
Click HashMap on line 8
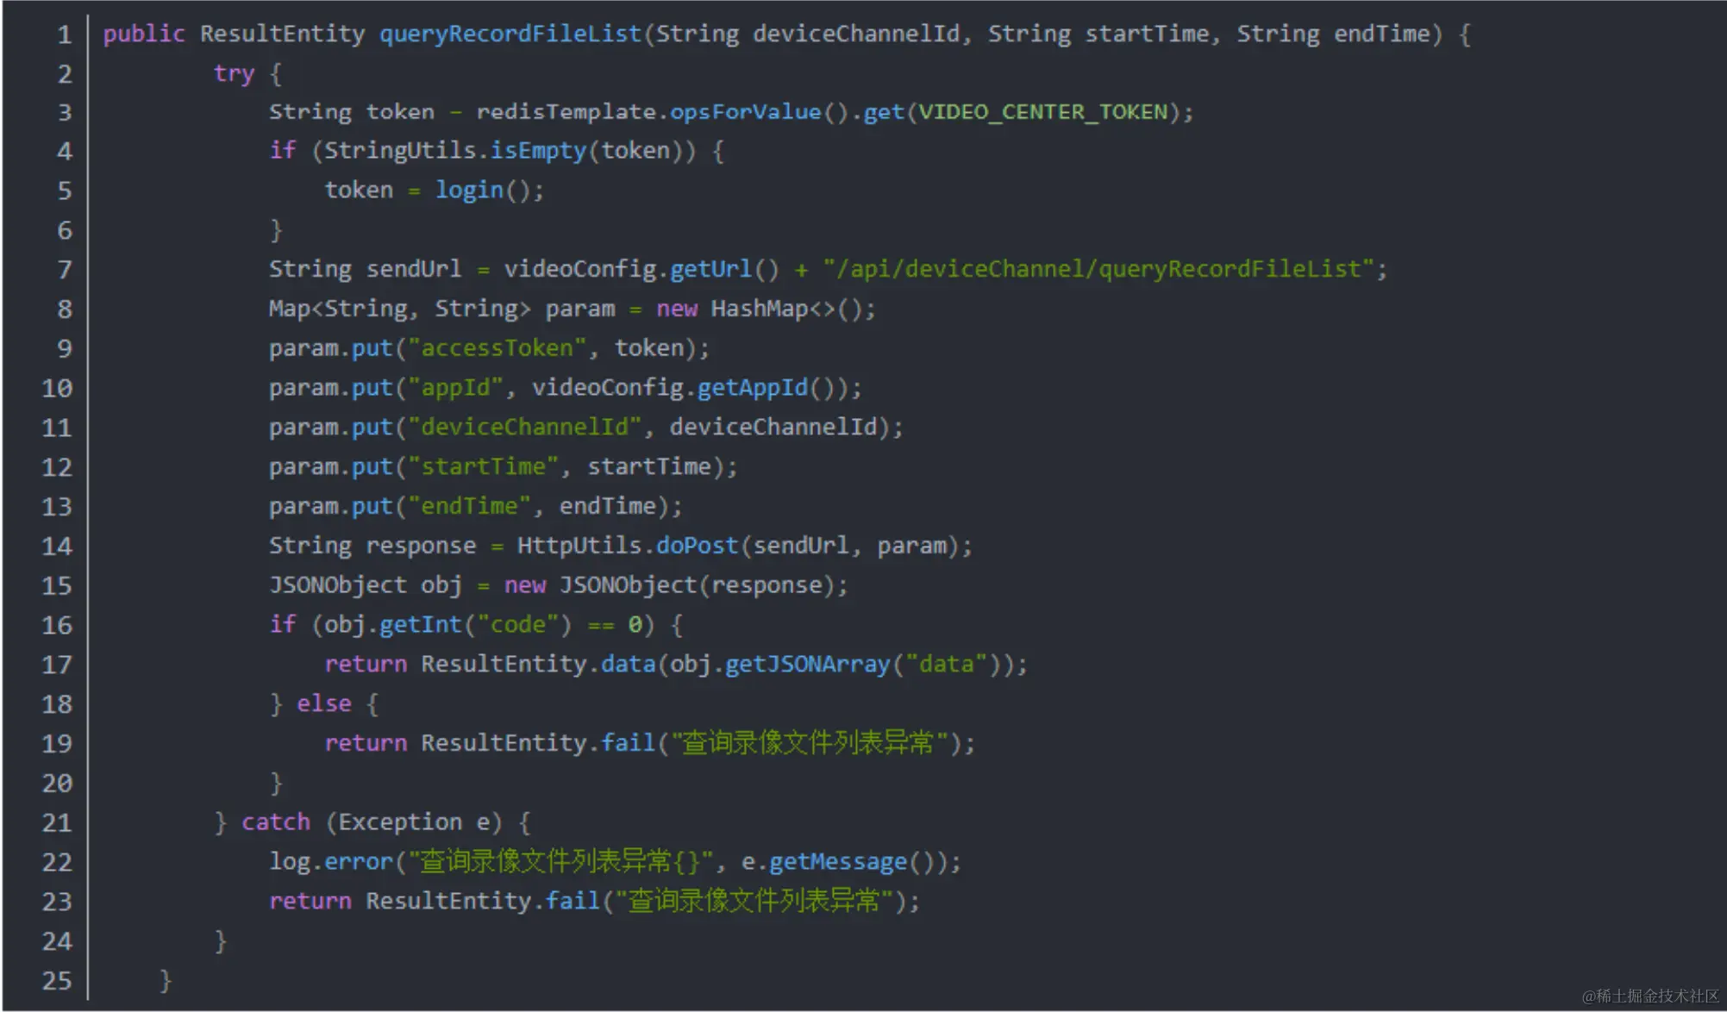(x=758, y=309)
